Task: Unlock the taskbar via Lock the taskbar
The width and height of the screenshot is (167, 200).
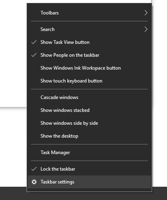Action: (x=89, y=169)
